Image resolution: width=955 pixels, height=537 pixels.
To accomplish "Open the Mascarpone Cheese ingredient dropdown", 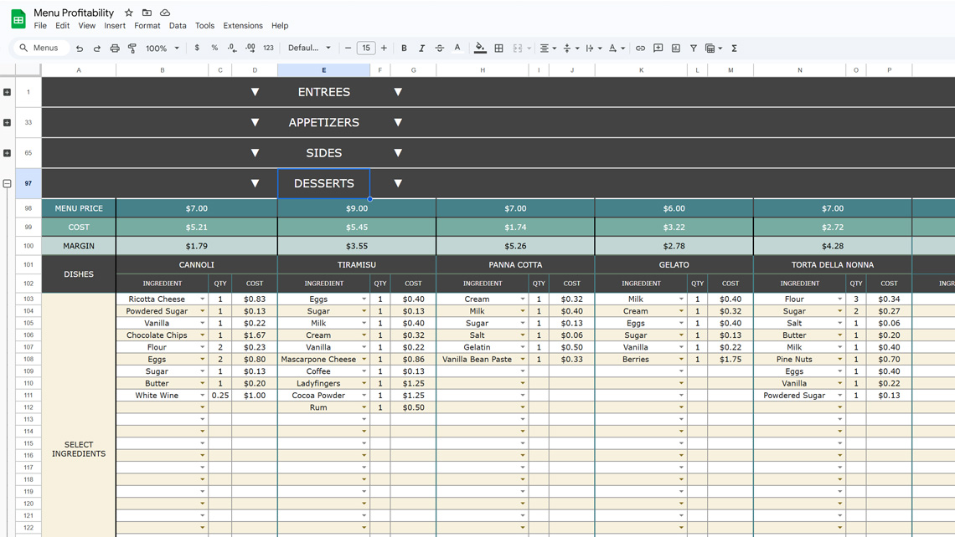I will pos(364,360).
